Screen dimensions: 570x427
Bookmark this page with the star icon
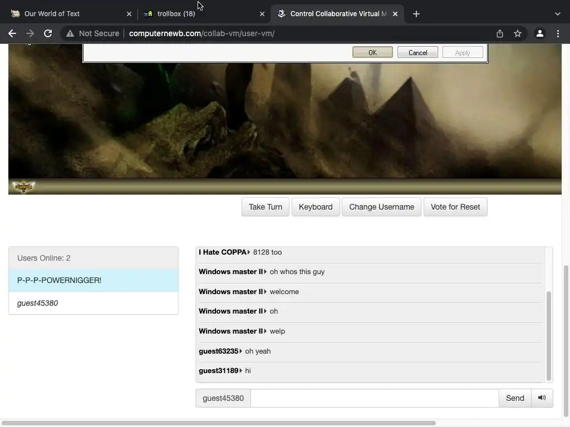(518, 33)
